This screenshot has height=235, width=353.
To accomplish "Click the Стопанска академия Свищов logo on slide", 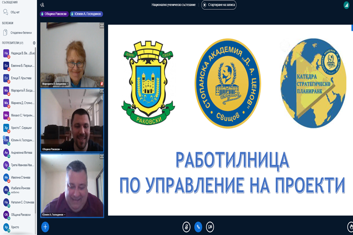I will [x=227, y=83].
